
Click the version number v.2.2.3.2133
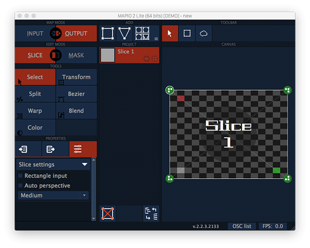206,226
